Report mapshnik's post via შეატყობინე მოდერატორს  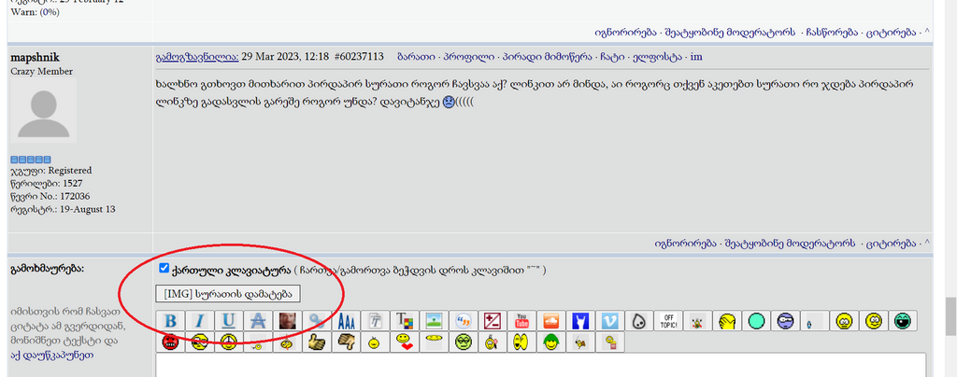coord(791,243)
